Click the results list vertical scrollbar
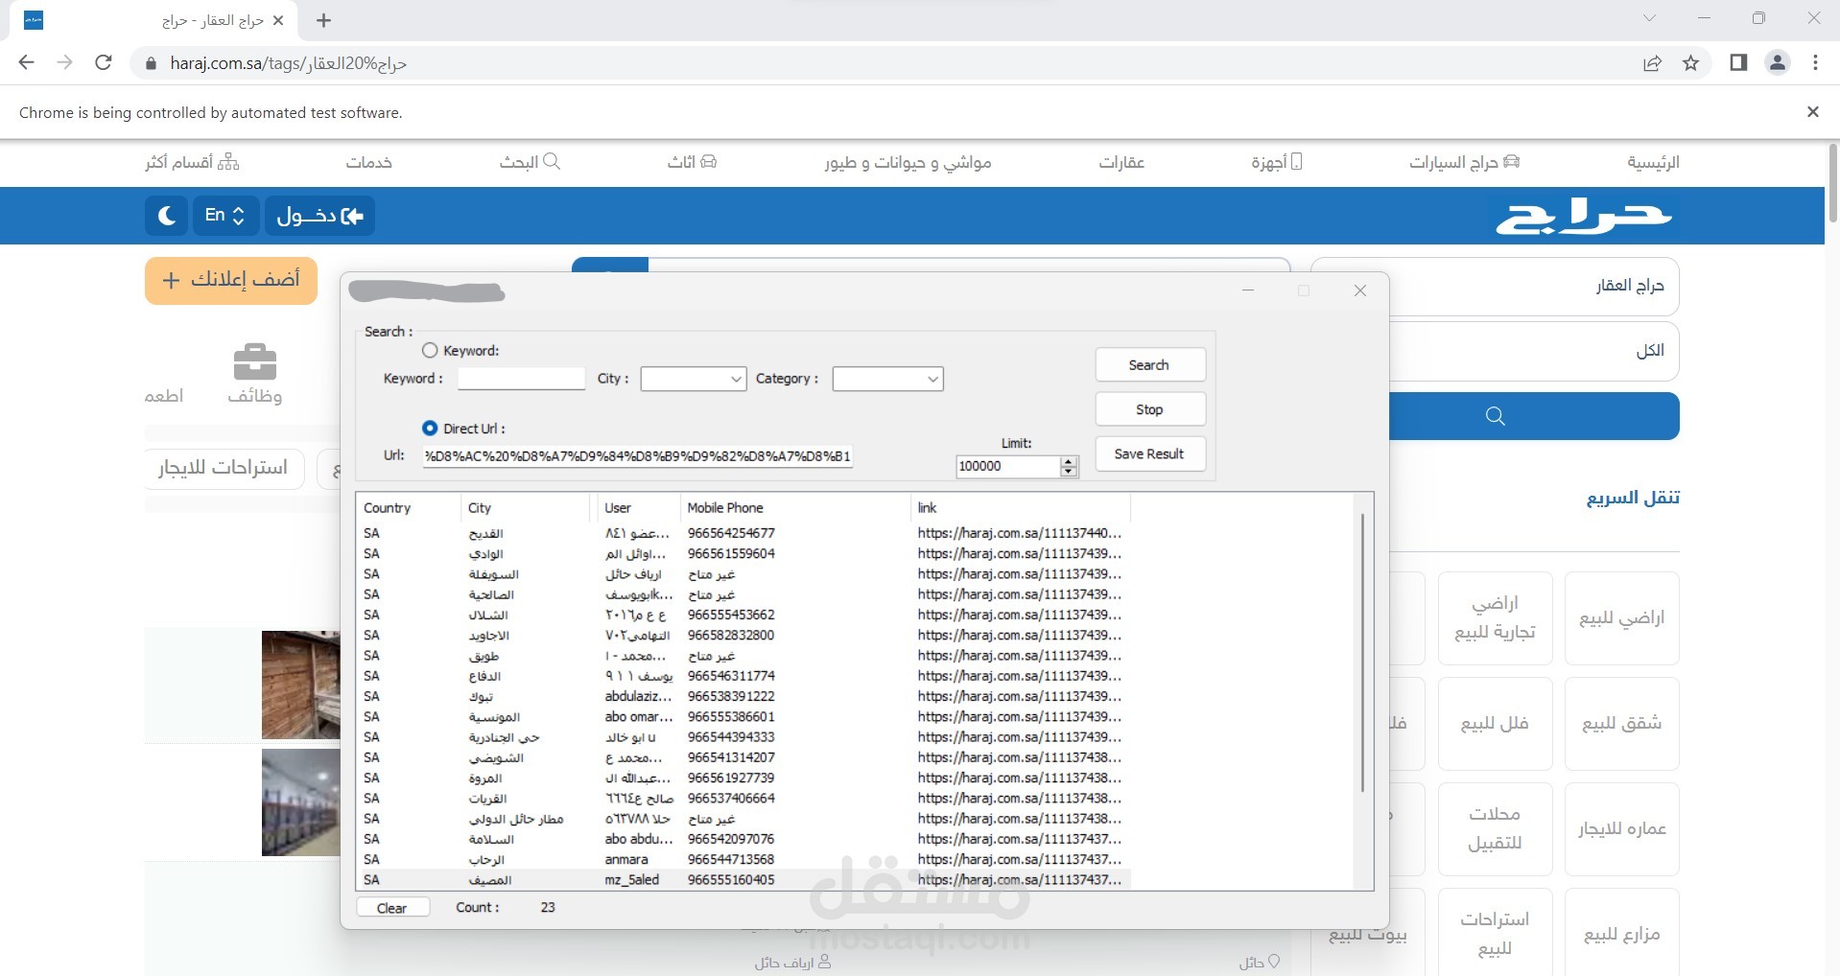 click(x=1362, y=652)
